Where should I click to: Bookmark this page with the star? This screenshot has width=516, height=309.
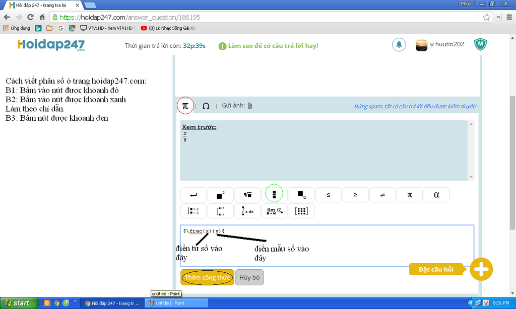coord(487,17)
